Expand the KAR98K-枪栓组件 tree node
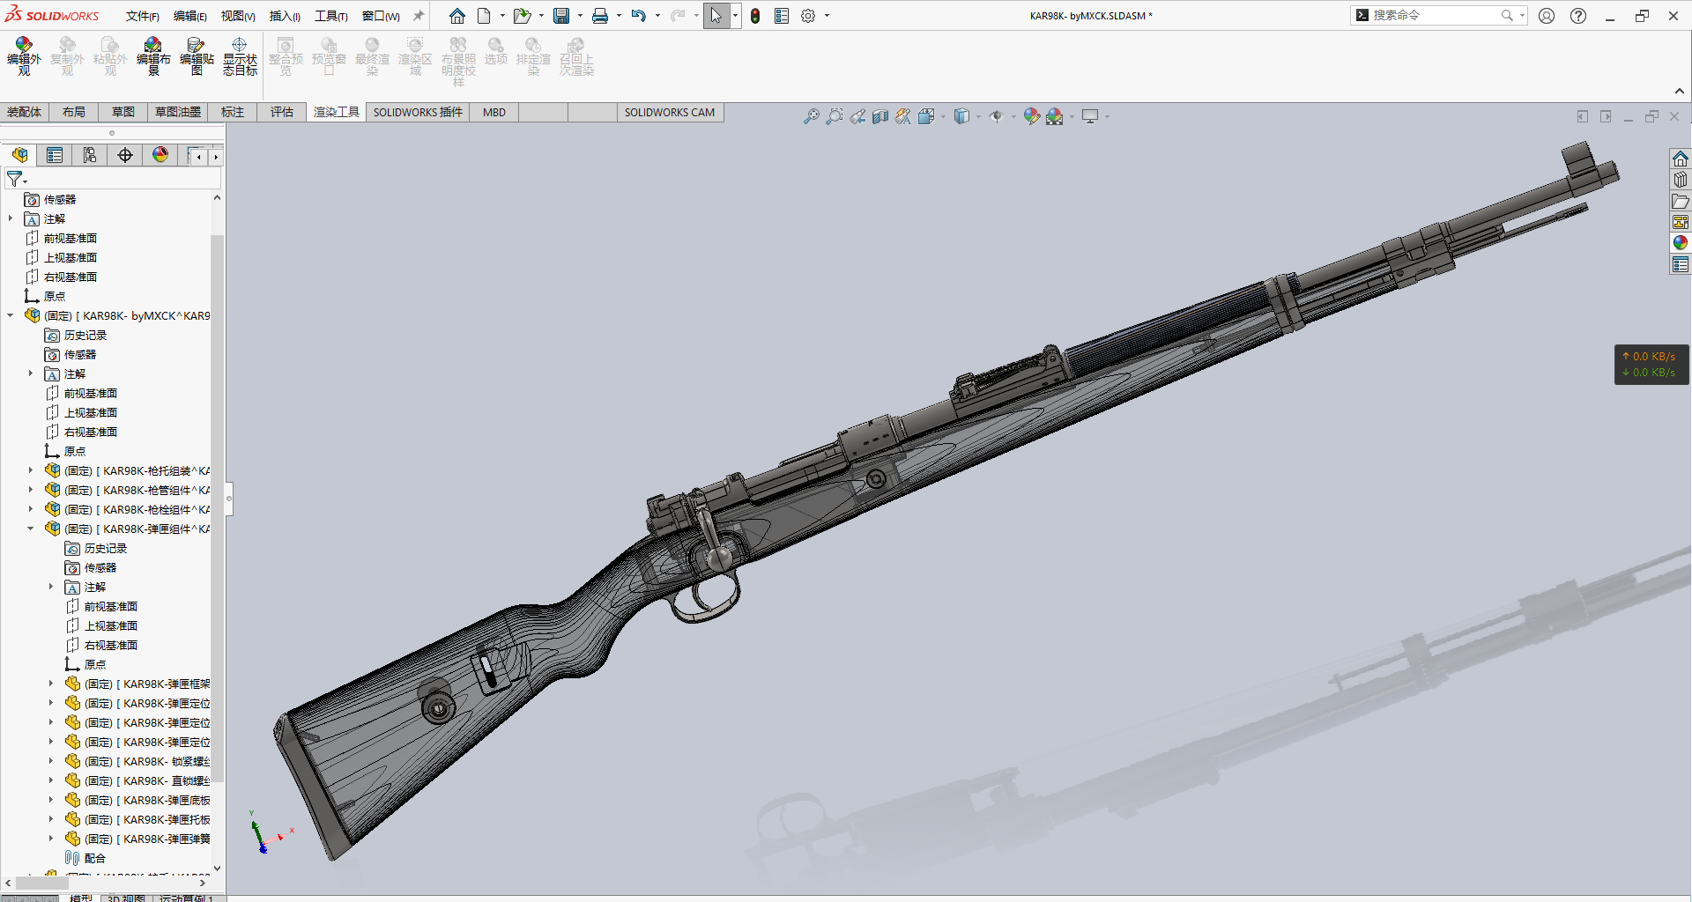Image resolution: width=1692 pixels, height=902 pixels. coord(31,509)
